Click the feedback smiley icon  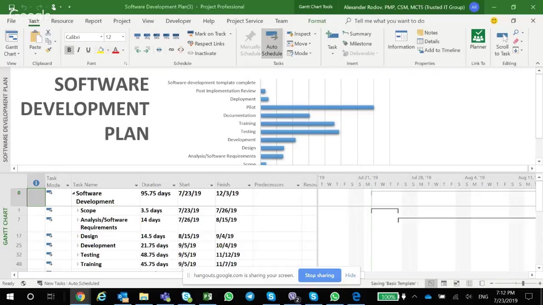pyautogui.click(x=494, y=21)
